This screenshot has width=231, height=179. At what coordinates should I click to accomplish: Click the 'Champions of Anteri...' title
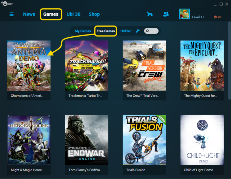click(x=27, y=96)
